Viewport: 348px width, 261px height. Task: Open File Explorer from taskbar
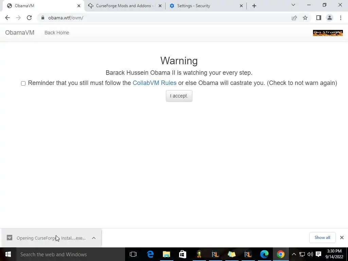pos(167,254)
